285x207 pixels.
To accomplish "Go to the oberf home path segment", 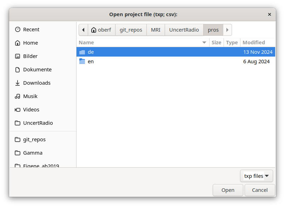I will click(x=101, y=30).
